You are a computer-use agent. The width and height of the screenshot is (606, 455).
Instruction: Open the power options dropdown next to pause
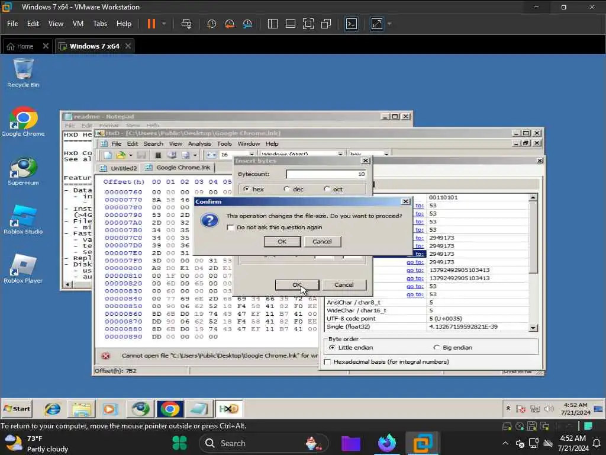[x=164, y=24]
